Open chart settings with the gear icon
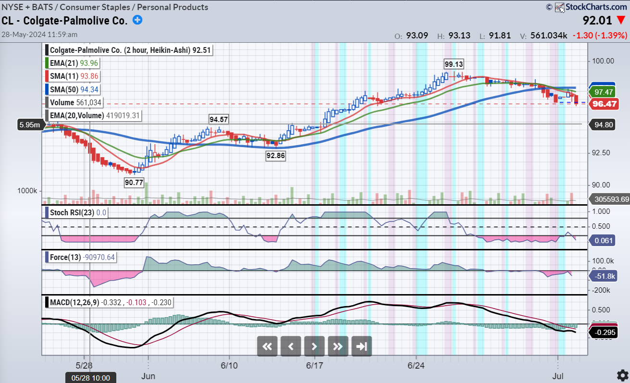 (622, 375)
